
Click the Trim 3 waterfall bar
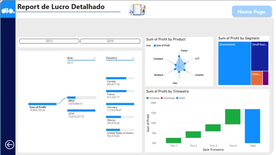pos(213,128)
